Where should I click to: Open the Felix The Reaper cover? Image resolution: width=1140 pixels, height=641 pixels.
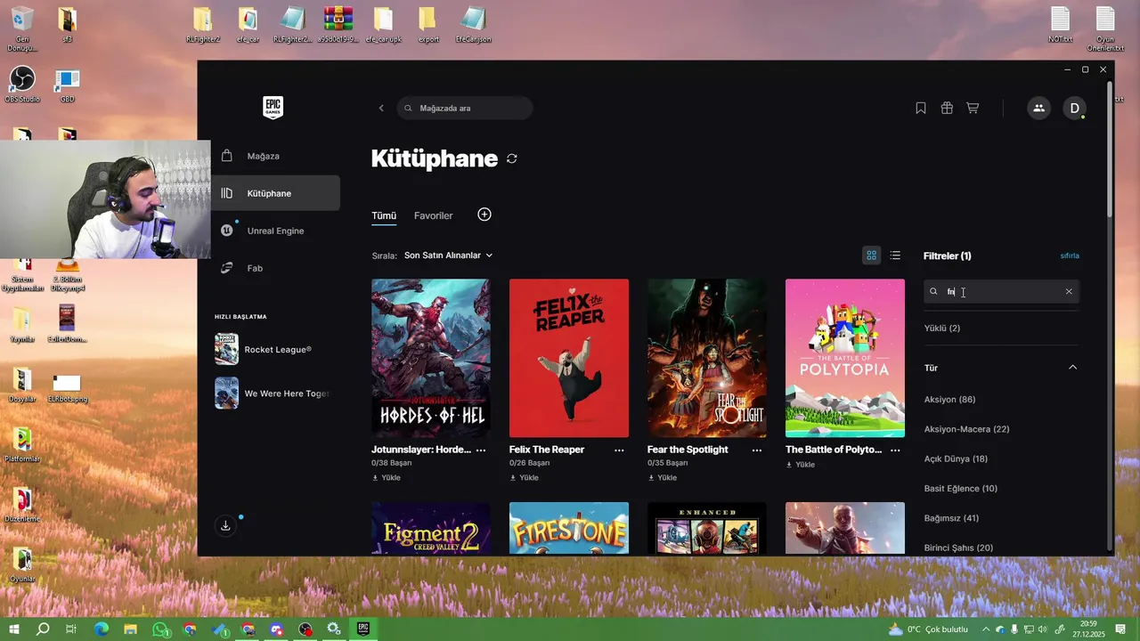tap(569, 358)
